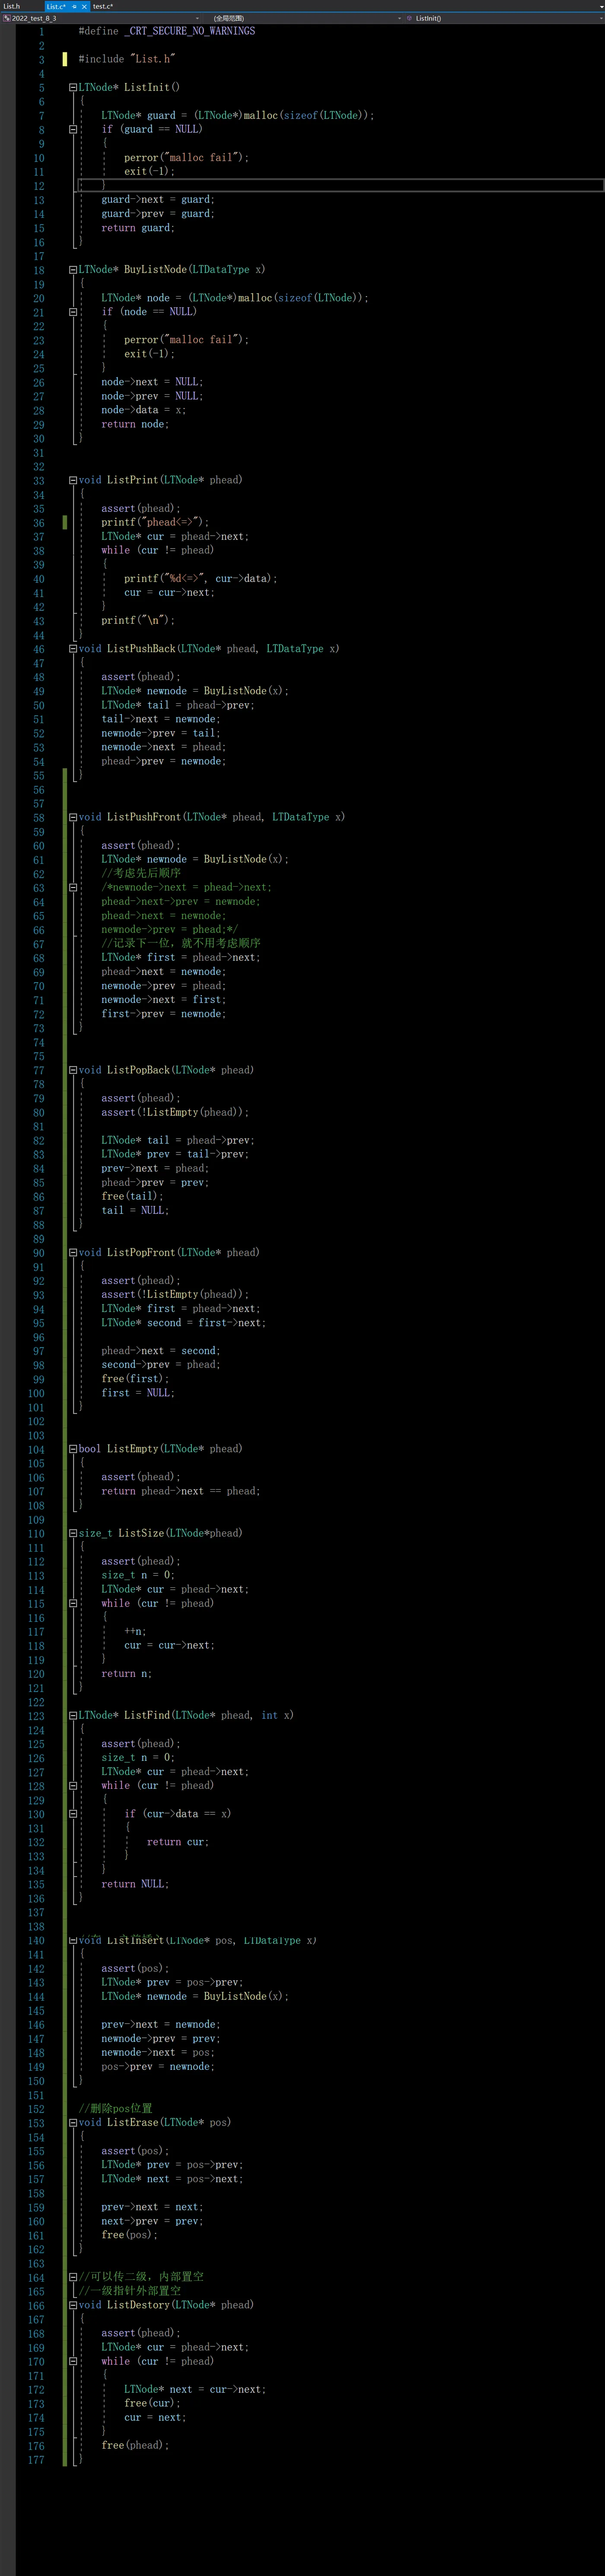Collapse the ListPopBack function

click(73, 1070)
